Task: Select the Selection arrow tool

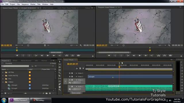Action: point(60,62)
